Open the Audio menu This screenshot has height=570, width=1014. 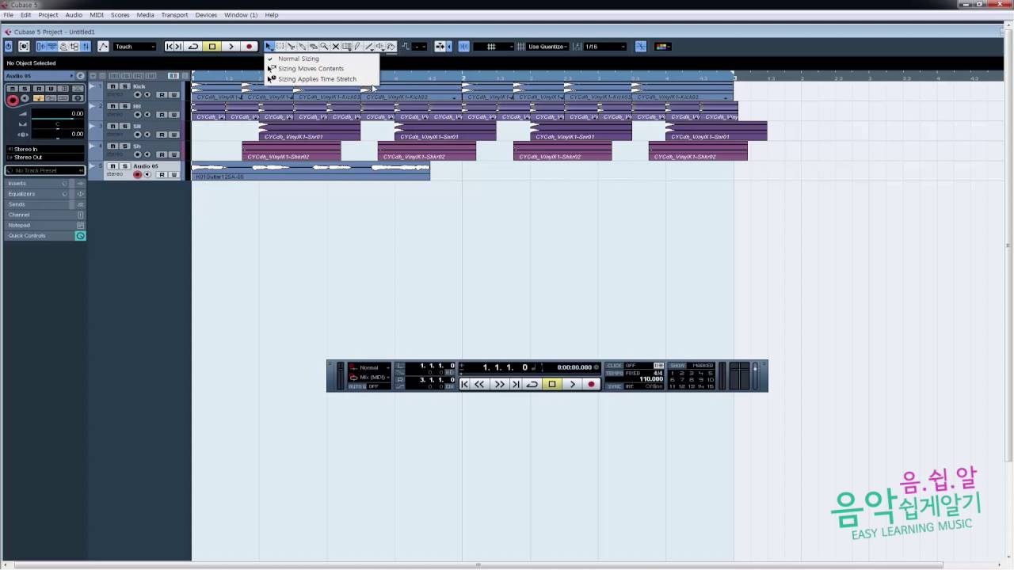click(x=74, y=15)
